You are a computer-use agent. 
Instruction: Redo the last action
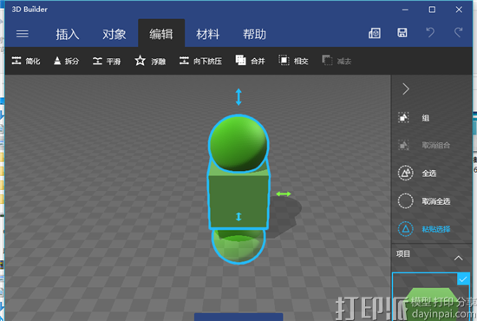point(458,32)
